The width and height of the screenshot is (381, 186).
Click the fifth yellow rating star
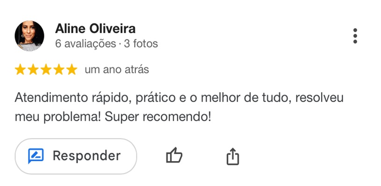tap(72, 70)
